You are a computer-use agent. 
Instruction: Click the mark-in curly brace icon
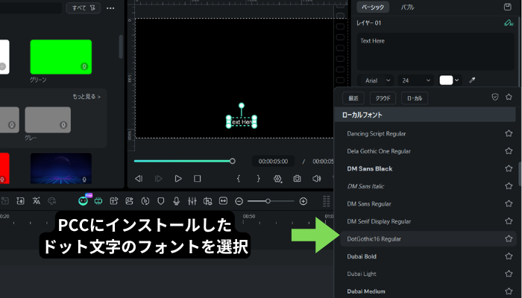(x=239, y=179)
